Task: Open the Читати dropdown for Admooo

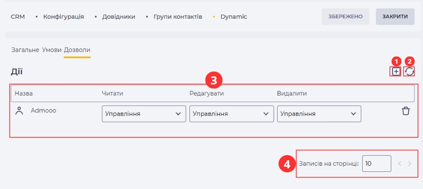Action: coord(144,114)
